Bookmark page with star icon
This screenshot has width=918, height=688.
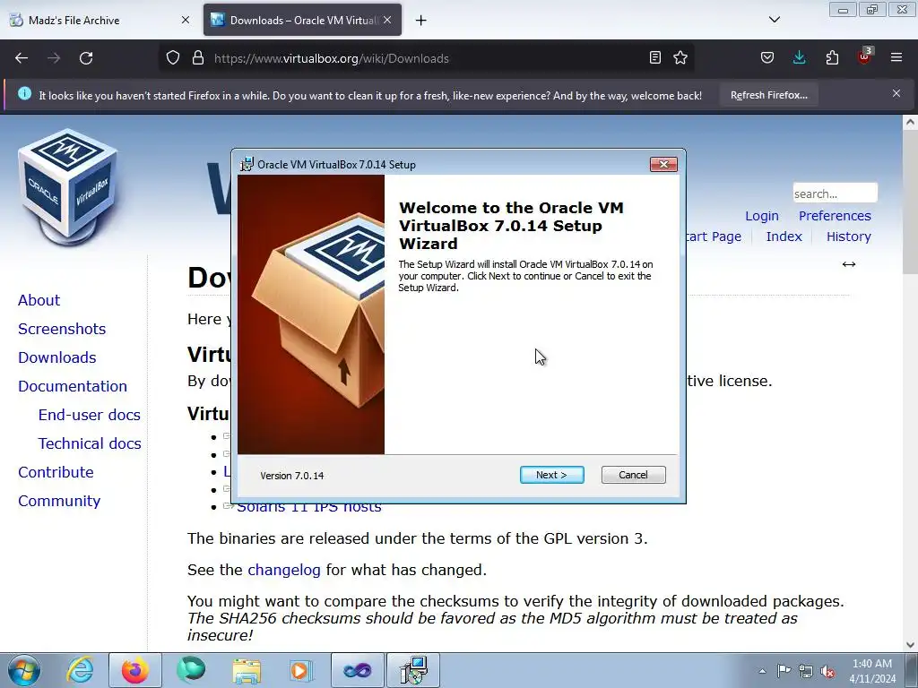[680, 57]
